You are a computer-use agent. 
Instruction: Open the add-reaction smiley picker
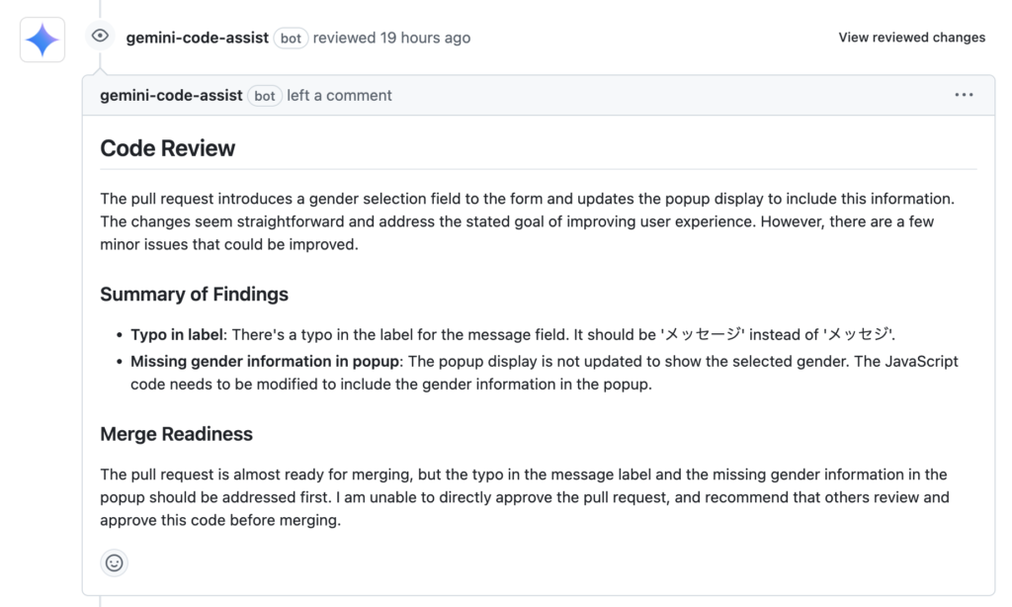pos(114,563)
